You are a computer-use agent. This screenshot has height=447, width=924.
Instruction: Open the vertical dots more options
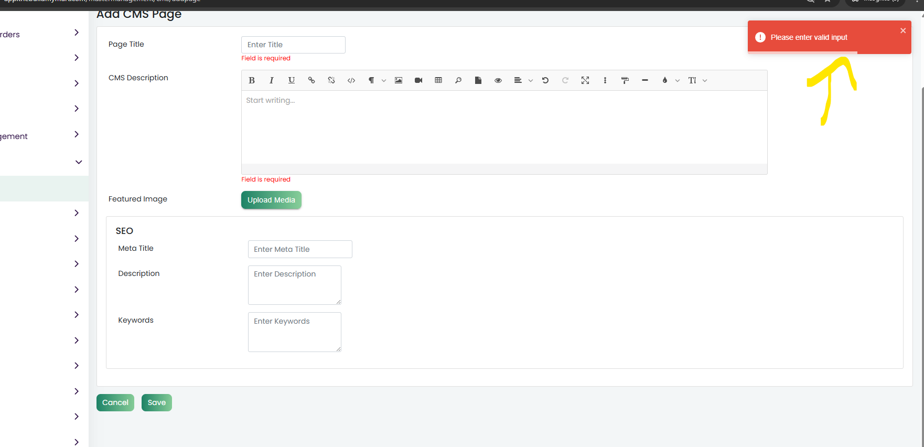tap(605, 80)
